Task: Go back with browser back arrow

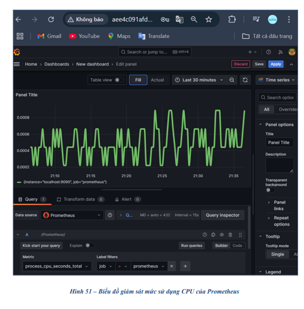Action: click(18, 19)
